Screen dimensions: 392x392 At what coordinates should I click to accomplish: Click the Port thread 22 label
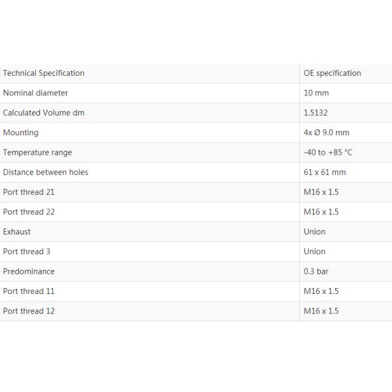[x=29, y=212]
